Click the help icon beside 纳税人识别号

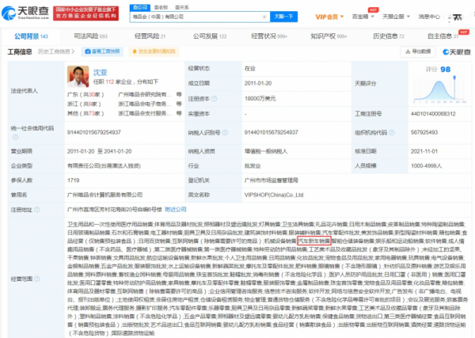(x=225, y=132)
